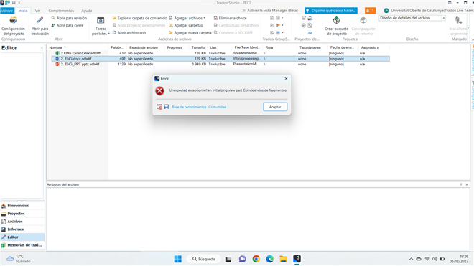Go to Archivos view

tap(22, 222)
